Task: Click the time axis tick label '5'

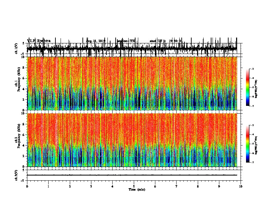Action: tap(134, 186)
